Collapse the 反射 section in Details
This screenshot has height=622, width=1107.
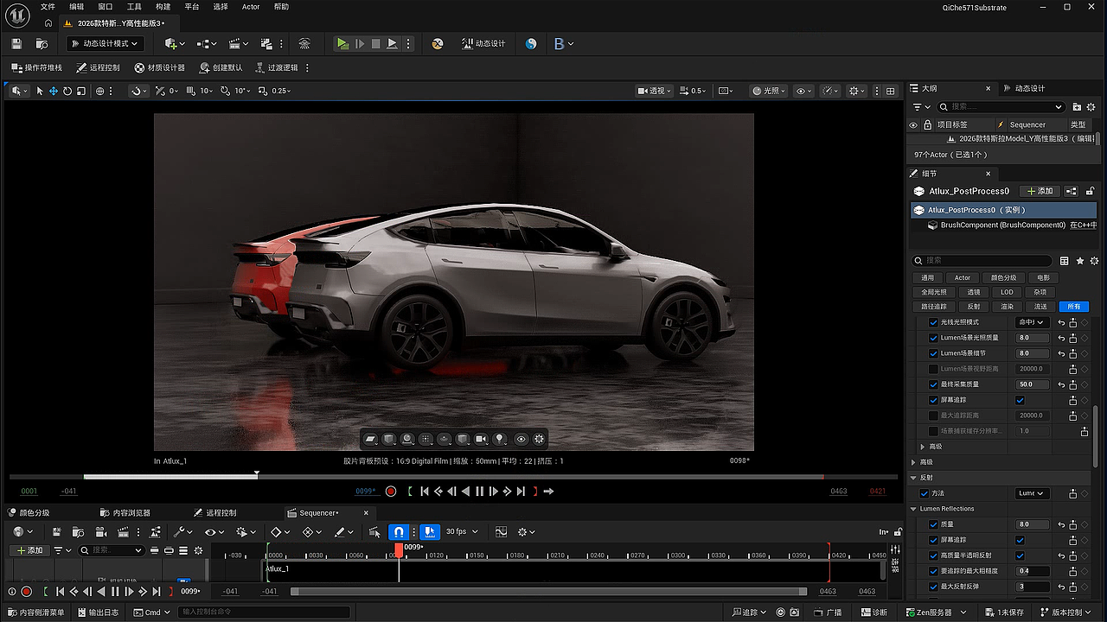[914, 478]
